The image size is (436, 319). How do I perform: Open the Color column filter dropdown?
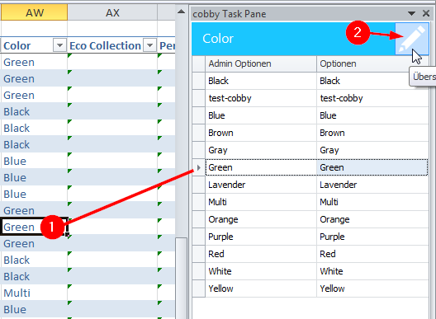tap(59, 45)
